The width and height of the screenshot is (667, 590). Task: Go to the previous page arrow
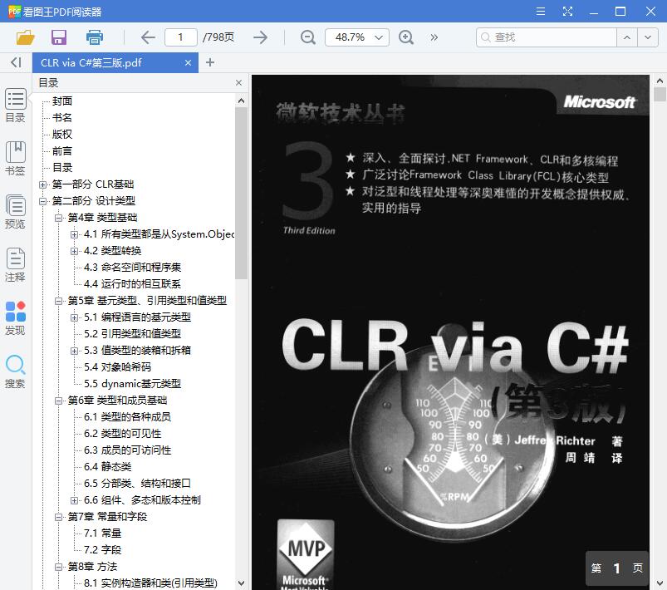[x=148, y=37]
